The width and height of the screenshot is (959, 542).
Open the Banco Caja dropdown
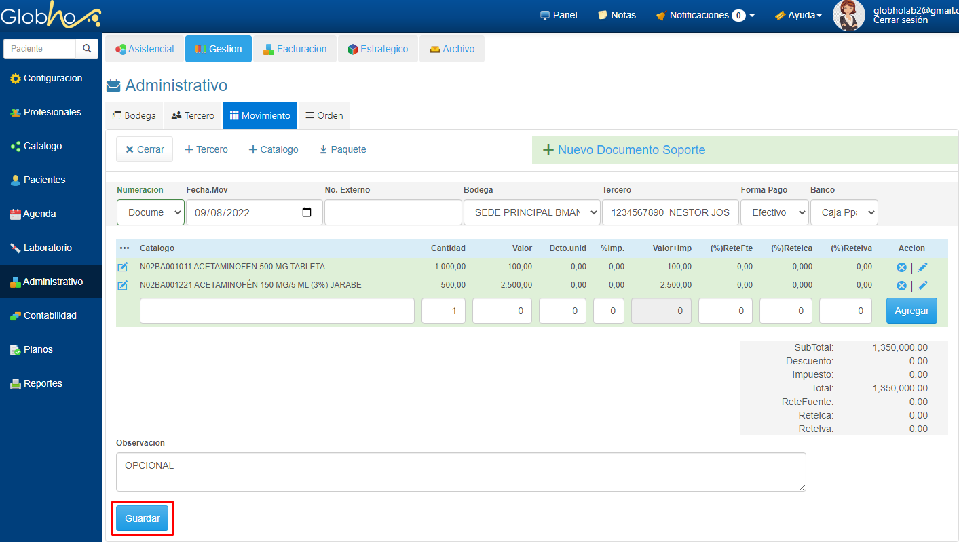pos(844,212)
